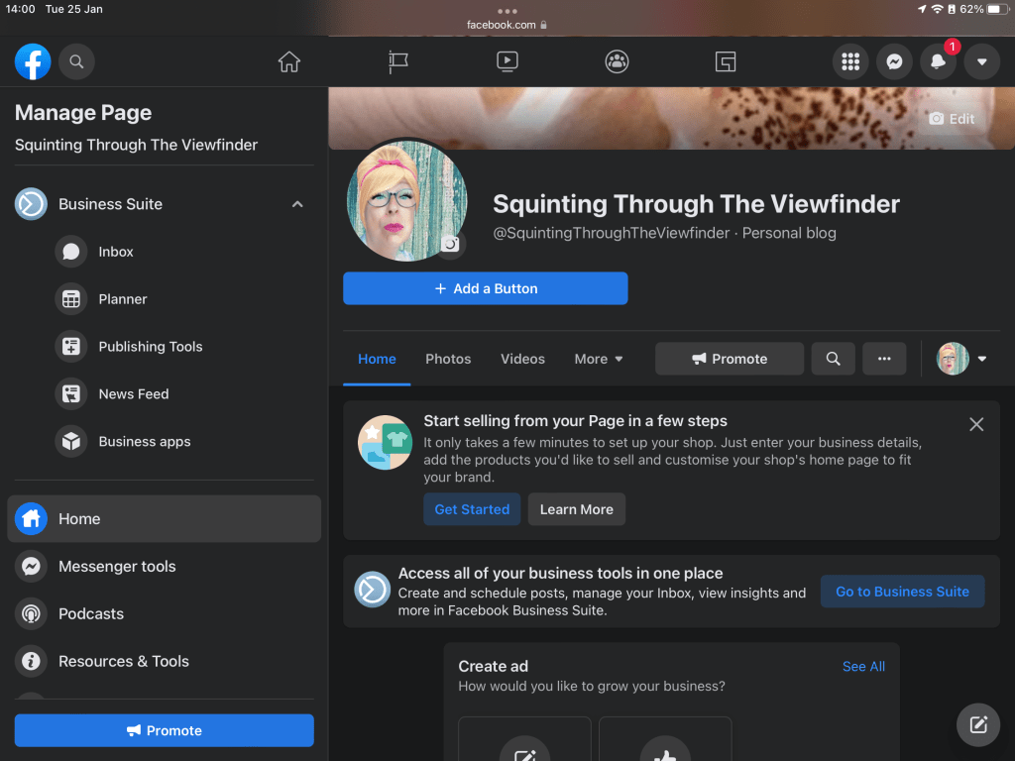The image size is (1015, 761).
Task: Edit the cover photo
Action: tap(952, 119)
